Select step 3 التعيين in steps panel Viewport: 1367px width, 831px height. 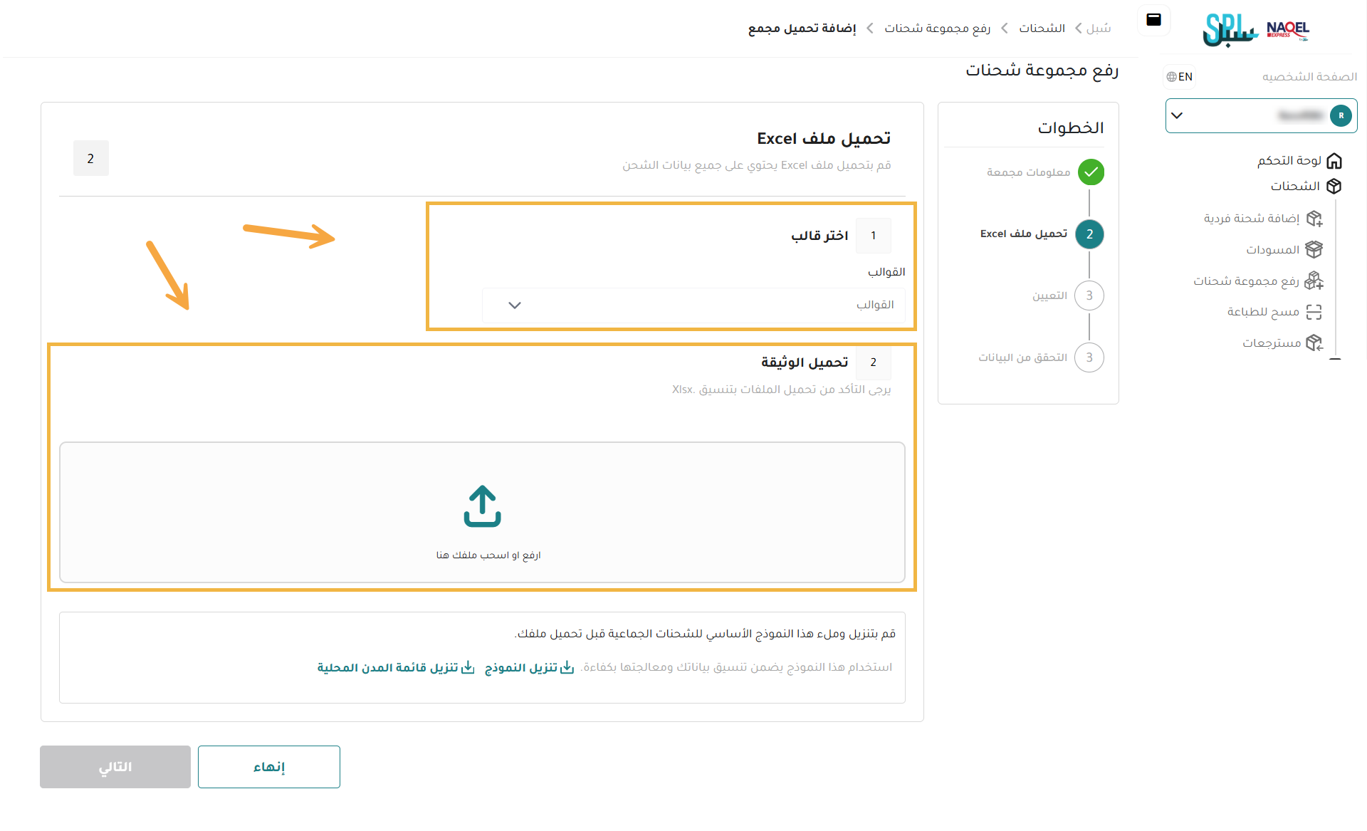[1089, 296]
